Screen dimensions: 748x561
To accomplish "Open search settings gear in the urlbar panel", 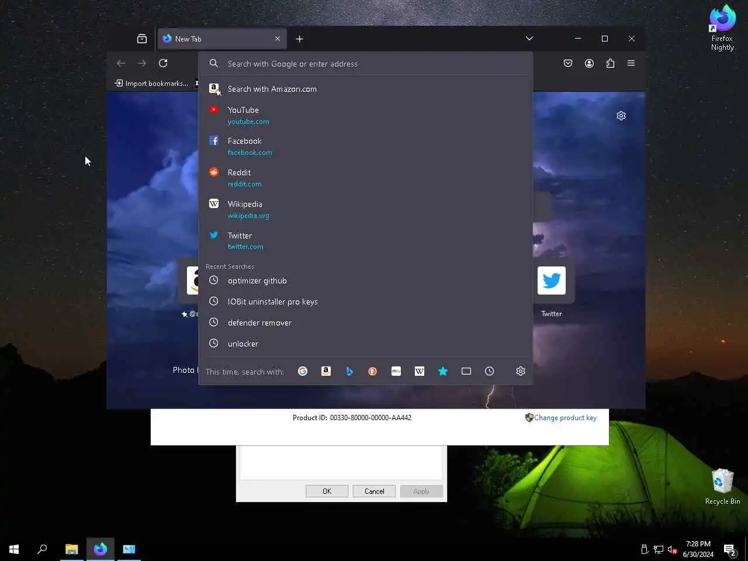I will pyautogui.click(x=521, y=371).
